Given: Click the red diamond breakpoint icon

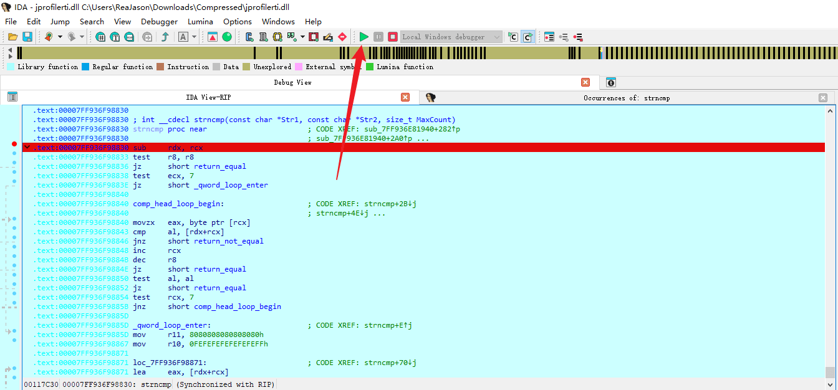Looking at the screenshot, I should point(342,37).
